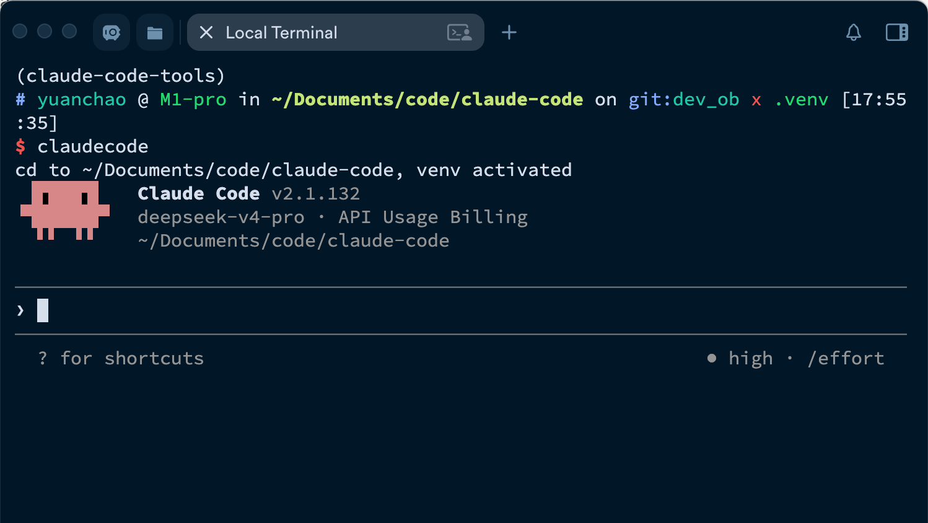Click the '(claude-code-tools)' environment label
Viewport: 928px width, 523px height.
point(121,76)
